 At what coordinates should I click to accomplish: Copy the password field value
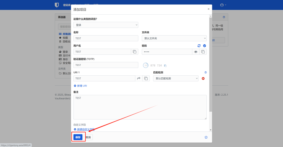click(203, 52)
